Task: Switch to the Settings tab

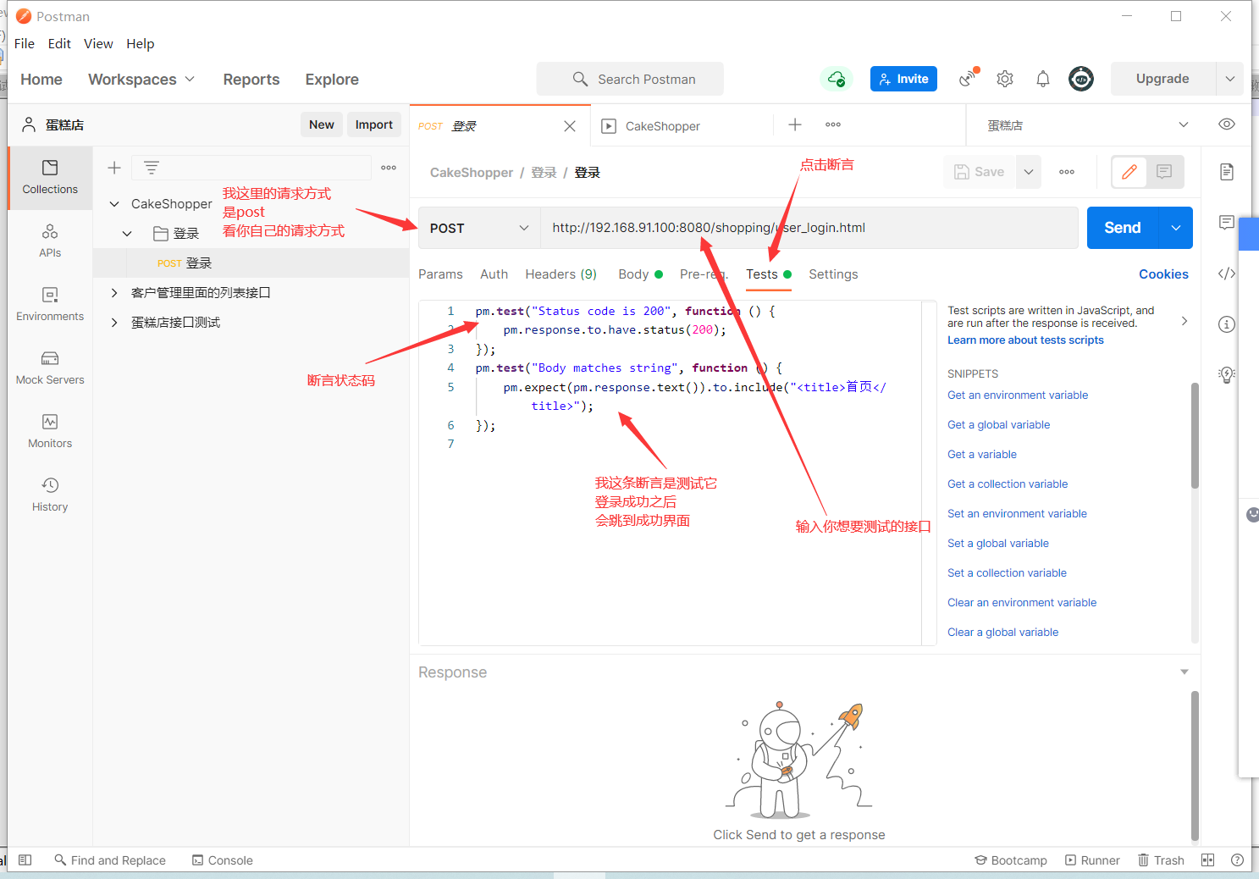Action: tap(833, 274)
